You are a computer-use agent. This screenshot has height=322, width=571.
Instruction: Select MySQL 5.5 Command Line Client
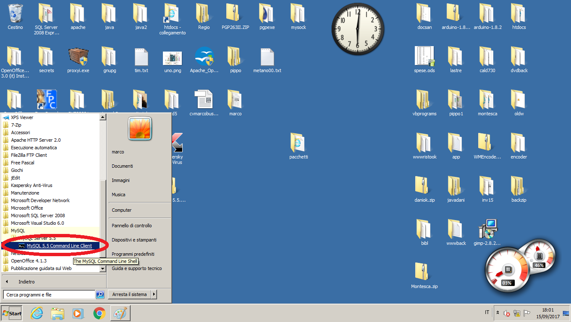tap(59, 246)
